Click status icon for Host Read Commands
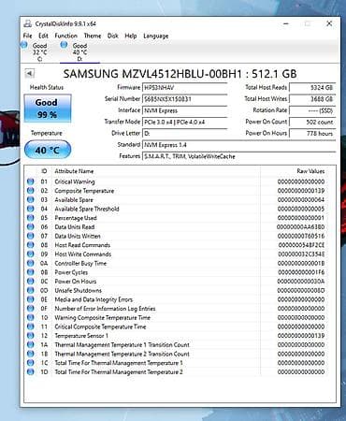Viewport: 346px width, 421px height. [30, 245]
